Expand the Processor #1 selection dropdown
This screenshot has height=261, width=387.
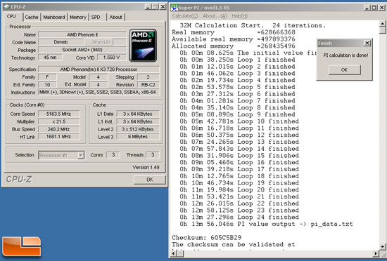[x=80, y=155]
